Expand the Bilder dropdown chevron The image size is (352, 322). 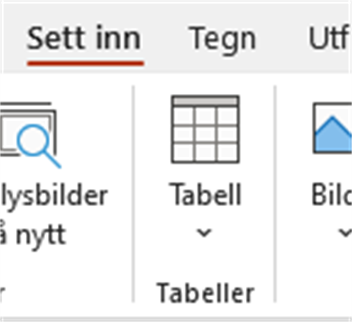pos(344,232)
